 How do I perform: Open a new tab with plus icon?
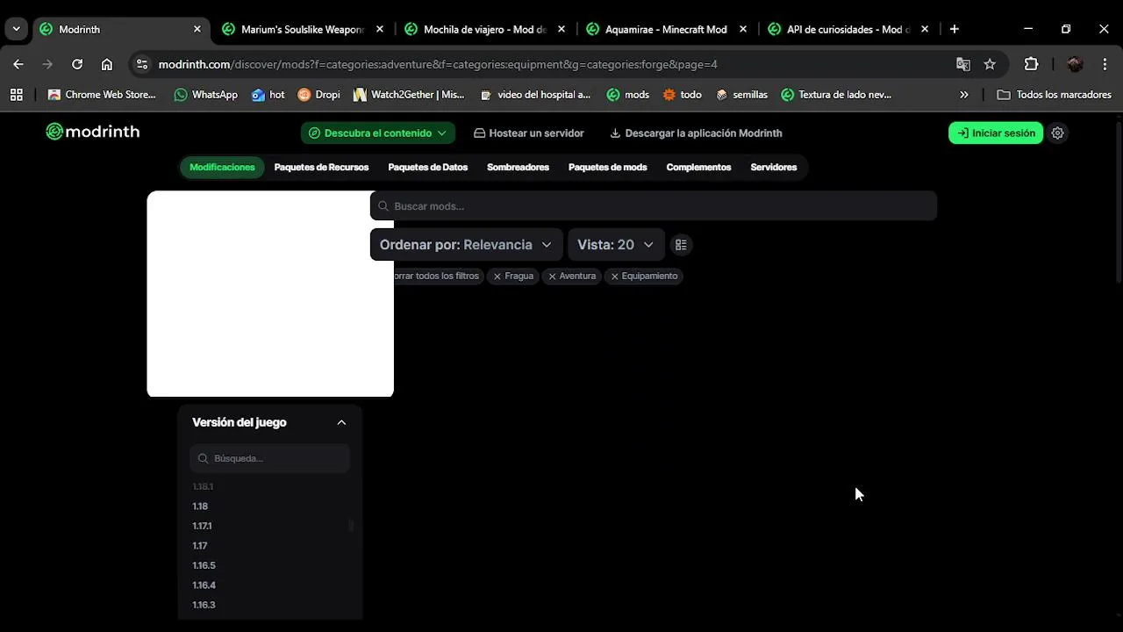955,29
